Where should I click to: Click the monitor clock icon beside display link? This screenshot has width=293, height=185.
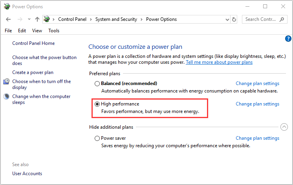pyautogui.click(x=6, y=81)
